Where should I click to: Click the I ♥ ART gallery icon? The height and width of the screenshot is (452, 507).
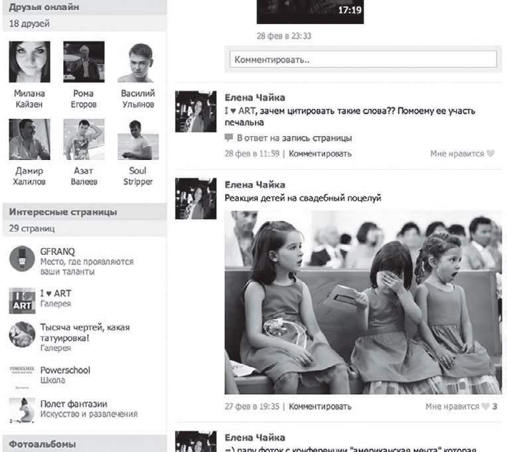(x=22, y=301)
